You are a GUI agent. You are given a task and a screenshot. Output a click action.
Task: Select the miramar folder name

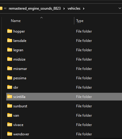point(20,69)
